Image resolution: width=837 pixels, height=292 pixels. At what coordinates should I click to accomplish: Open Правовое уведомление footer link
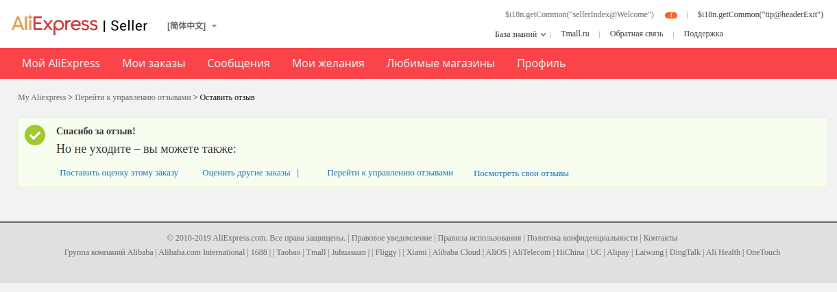click(x=391, y=238)
